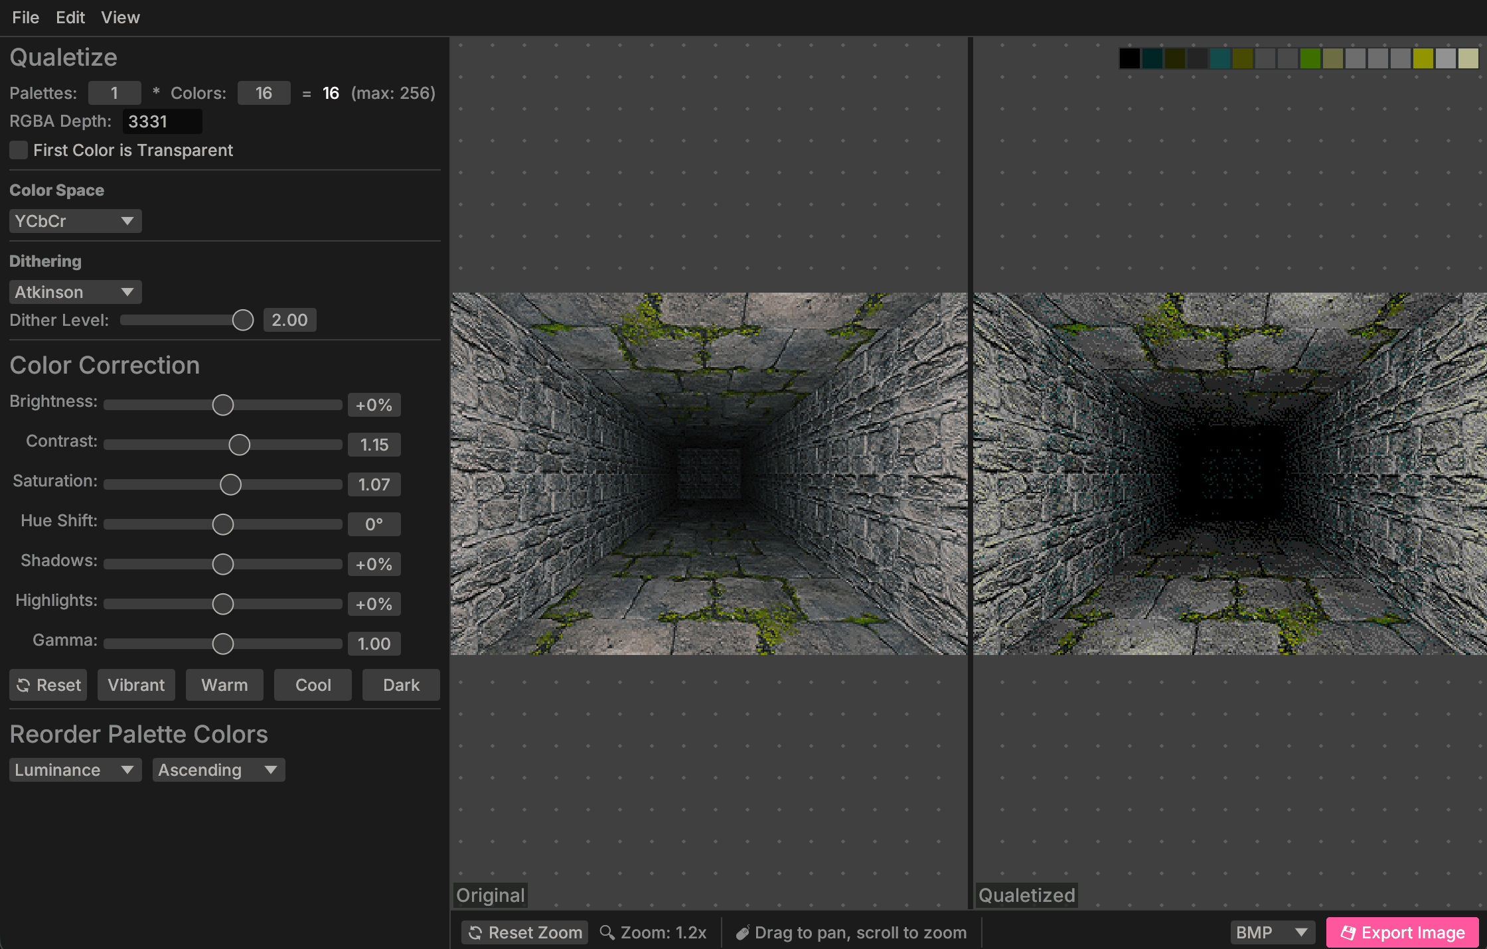The height and width of the screenshot is (949, 1487).
Task: Open the View menu
Action: coord(120,17)
